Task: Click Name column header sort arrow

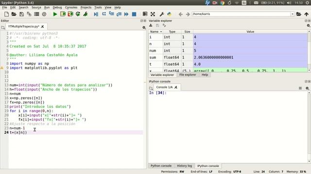Action: click(x=161, y=31)
